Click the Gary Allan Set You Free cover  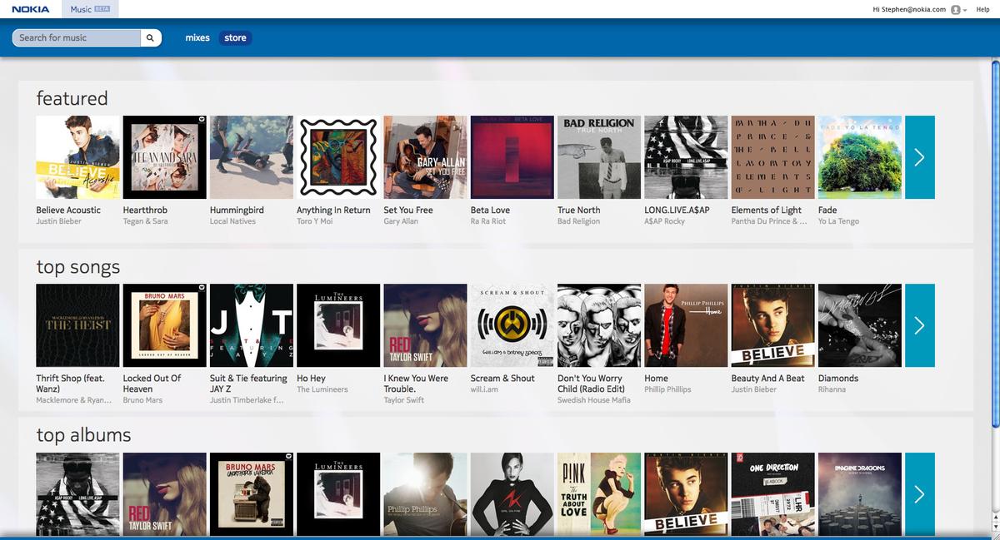425,157
